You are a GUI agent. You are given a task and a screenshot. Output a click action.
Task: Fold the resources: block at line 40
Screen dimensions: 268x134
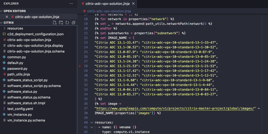pos(92,123)
